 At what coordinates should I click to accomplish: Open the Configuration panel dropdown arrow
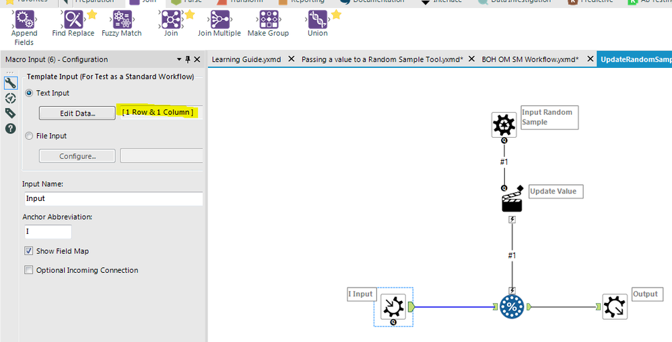point(179,59)
